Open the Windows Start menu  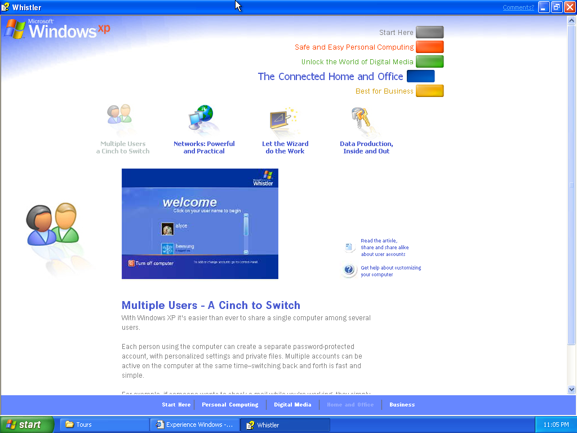(27, 425)
